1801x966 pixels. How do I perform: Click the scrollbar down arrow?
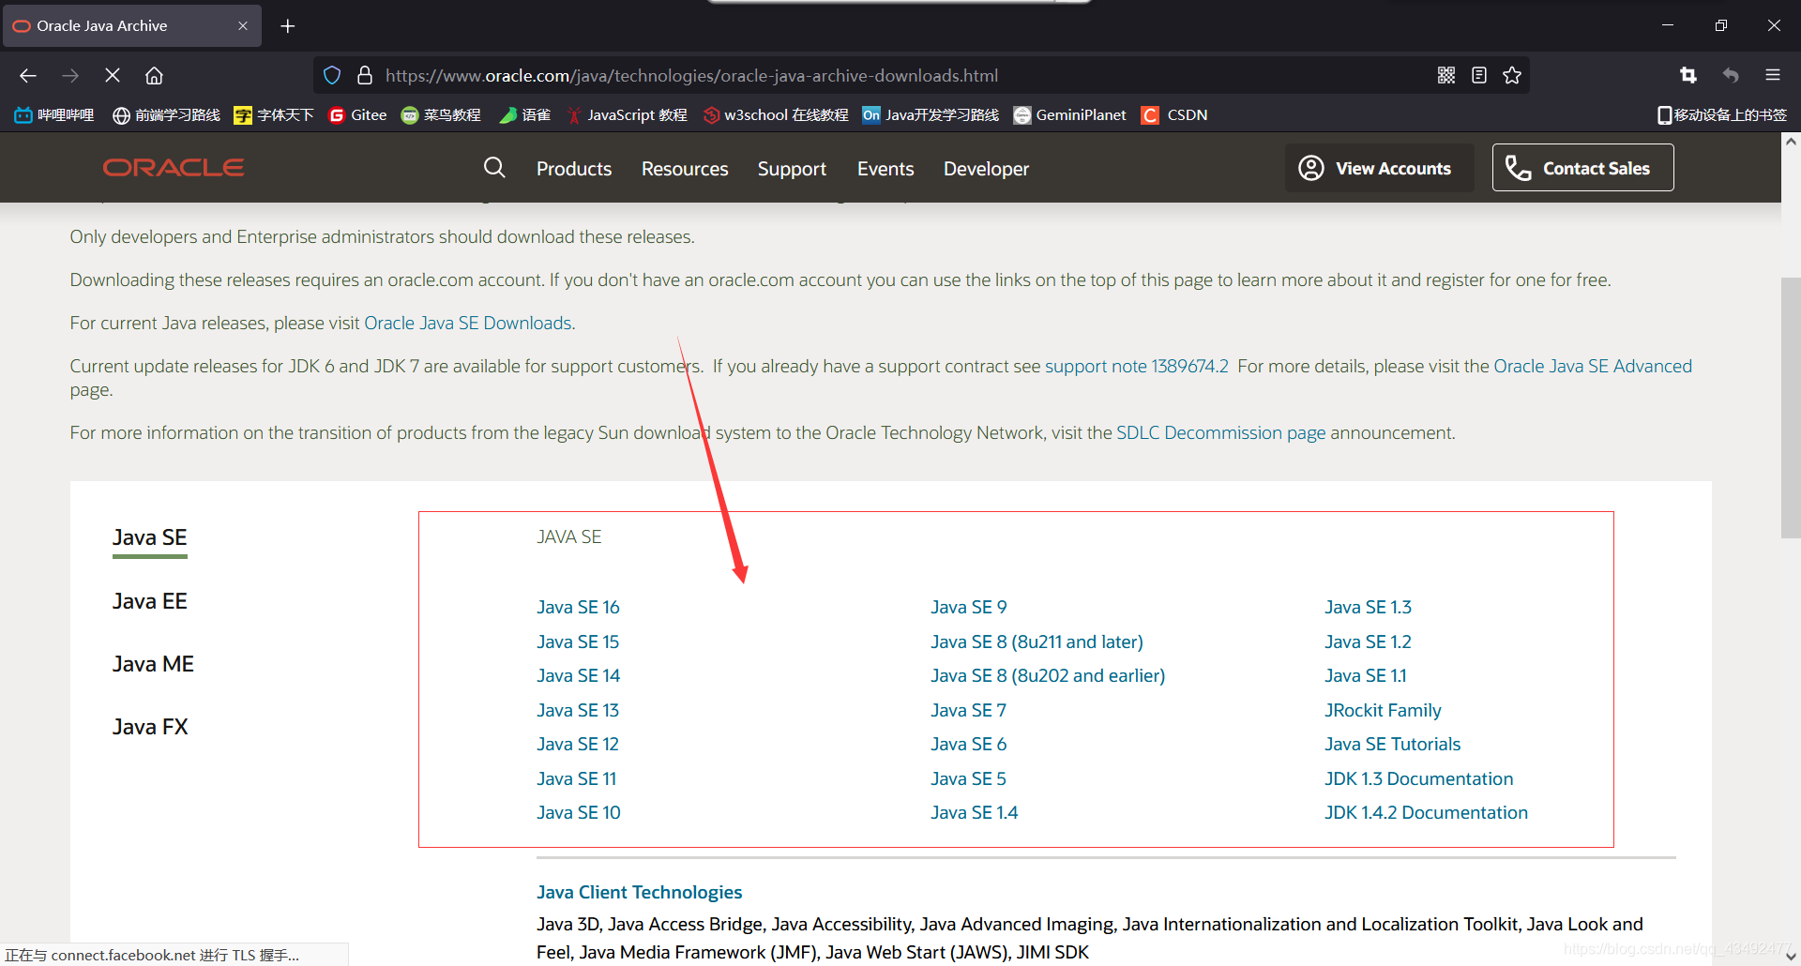pyautogui.click(x=1791, y=956)
